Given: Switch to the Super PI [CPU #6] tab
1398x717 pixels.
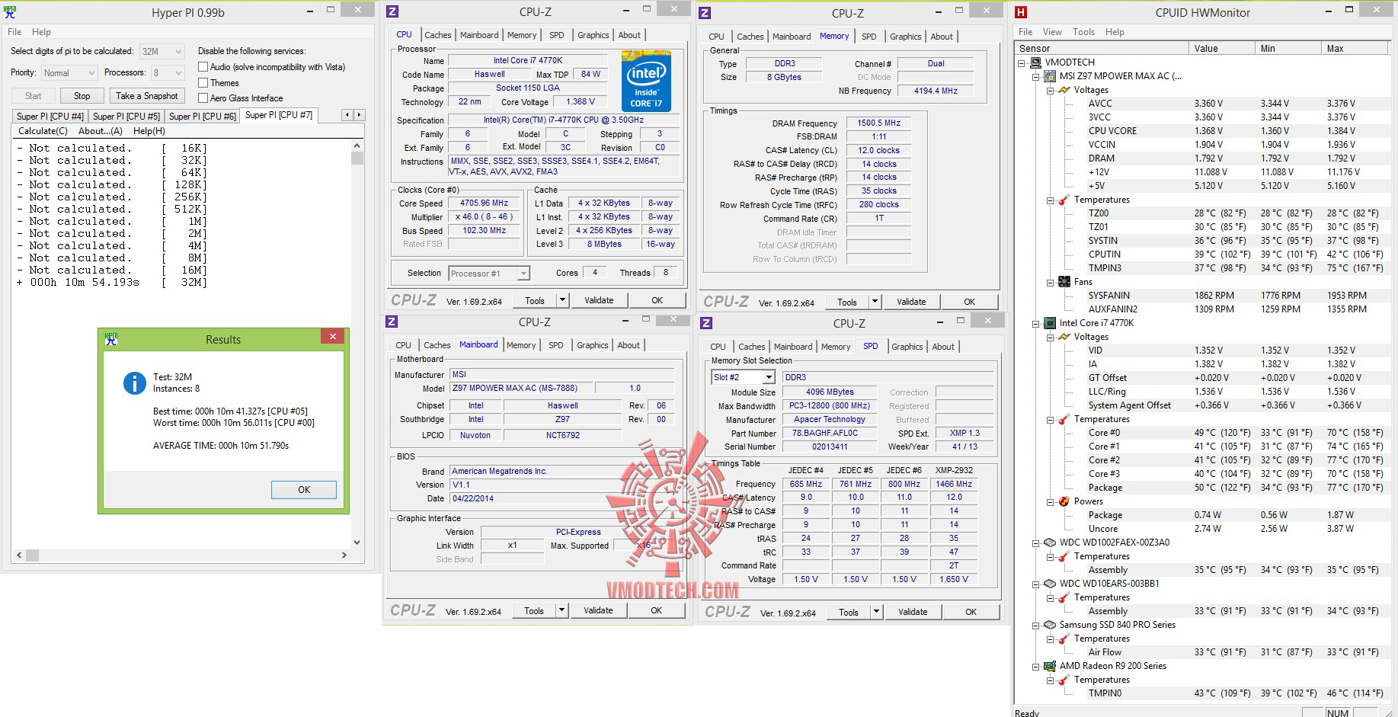Looking at the screenshot, I should tap(203, 117).
